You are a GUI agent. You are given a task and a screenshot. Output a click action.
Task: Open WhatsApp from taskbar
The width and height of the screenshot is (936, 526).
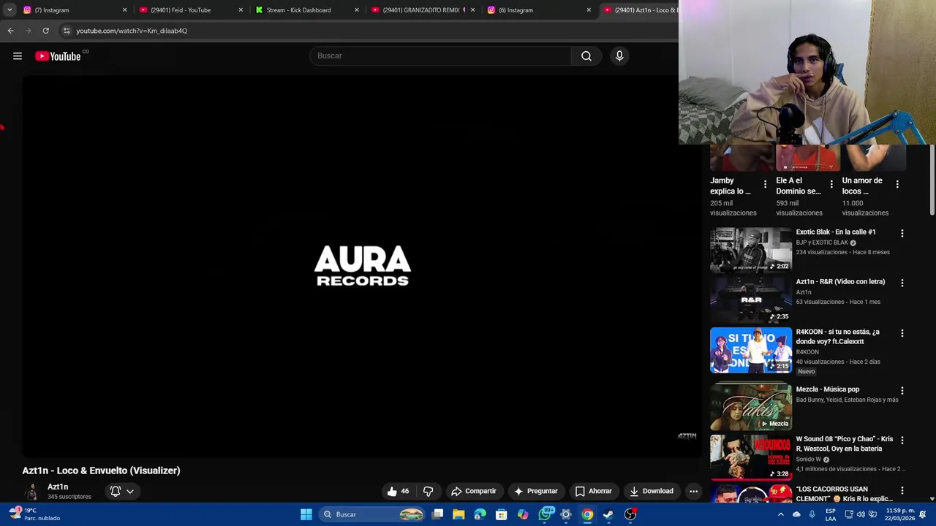pos(545,514)
